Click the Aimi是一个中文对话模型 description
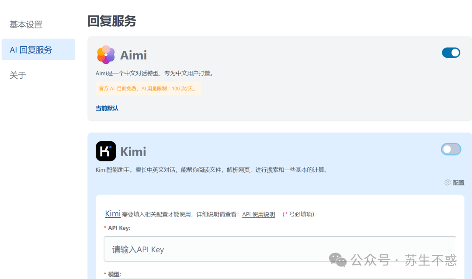The width and height of the screenshot is (472, 279). (154, 73)
